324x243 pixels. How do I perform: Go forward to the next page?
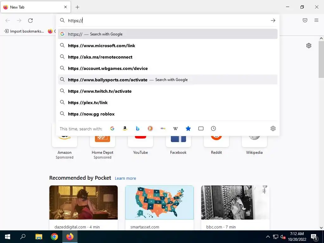click(x=19, y=21)
